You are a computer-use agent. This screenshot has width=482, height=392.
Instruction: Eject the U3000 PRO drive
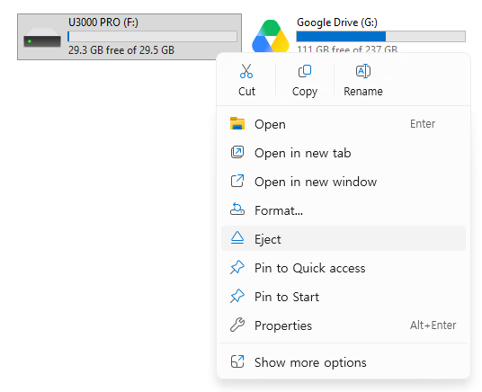tap(344, 239)
